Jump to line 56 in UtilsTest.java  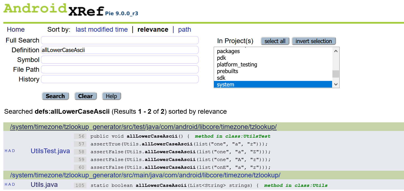(x=80, y=136)
